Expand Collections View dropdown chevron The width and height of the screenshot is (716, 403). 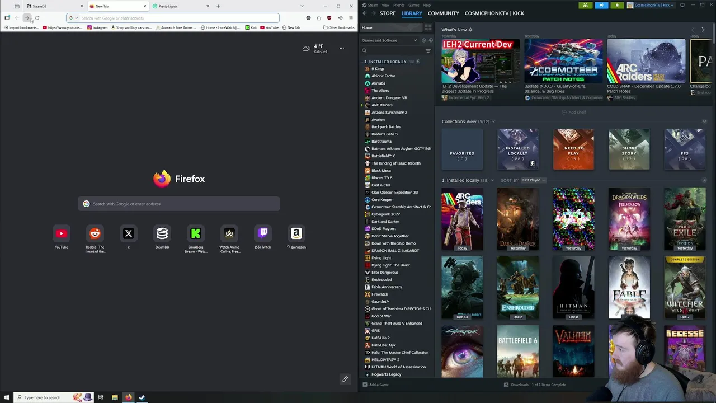493,121
